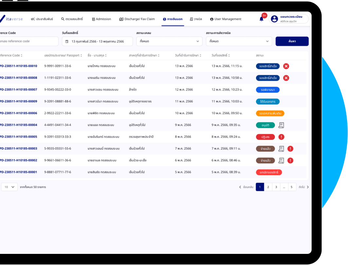The width and height of the screenshot is (348, 265).
Task: Go to next page ถัดไป
Action: [x=303, y=187]
